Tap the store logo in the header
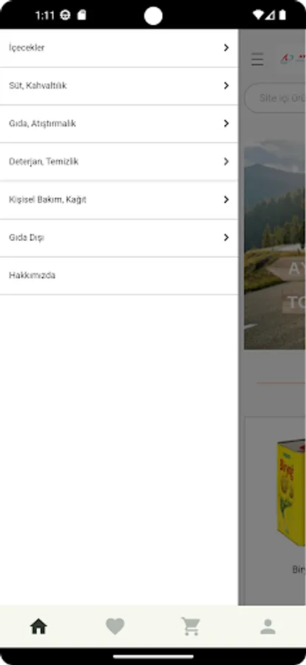The height and width of the screenshot is (665, 306). pos(293,59)
